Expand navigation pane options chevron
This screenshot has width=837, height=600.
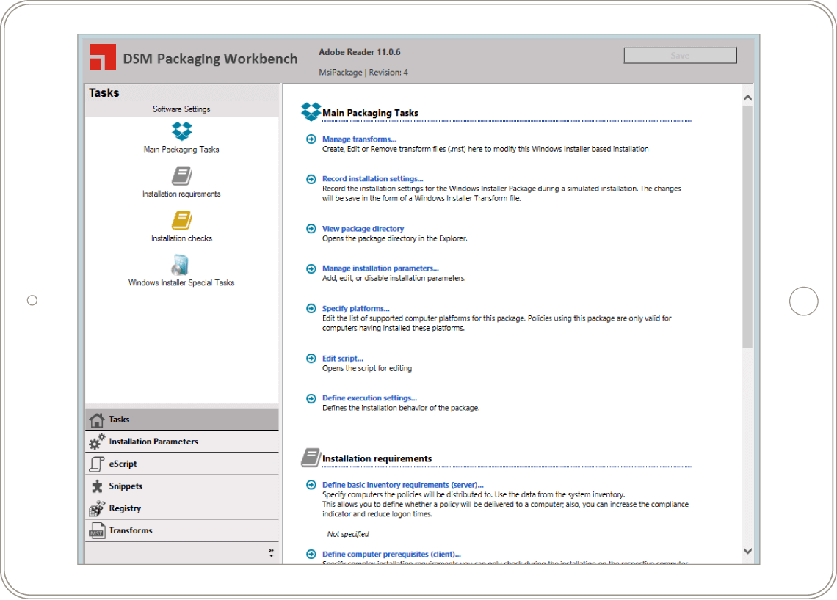point(271,552)
